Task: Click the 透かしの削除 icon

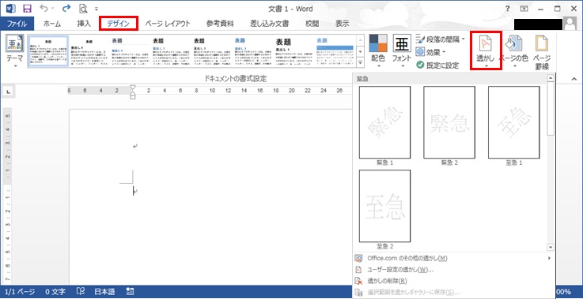Action: (359, 281)
